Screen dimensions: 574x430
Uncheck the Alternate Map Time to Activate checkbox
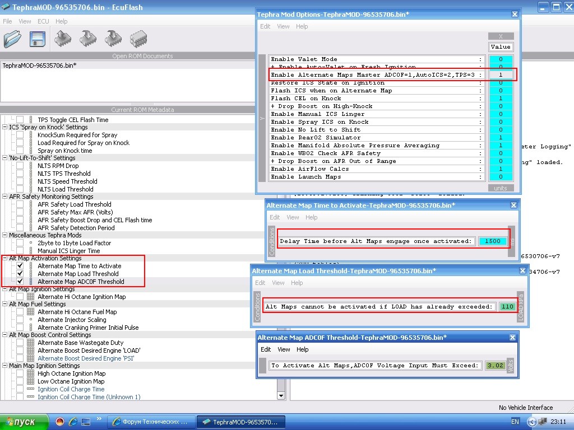point(20,266)
